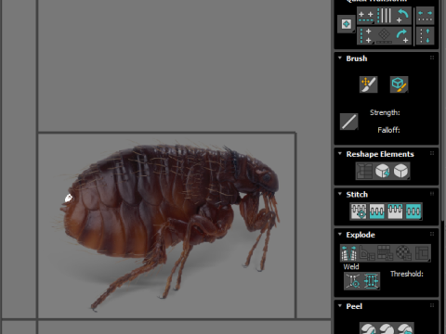
Task: Click the Set Pivot quick transform icon
Action: 347,24
